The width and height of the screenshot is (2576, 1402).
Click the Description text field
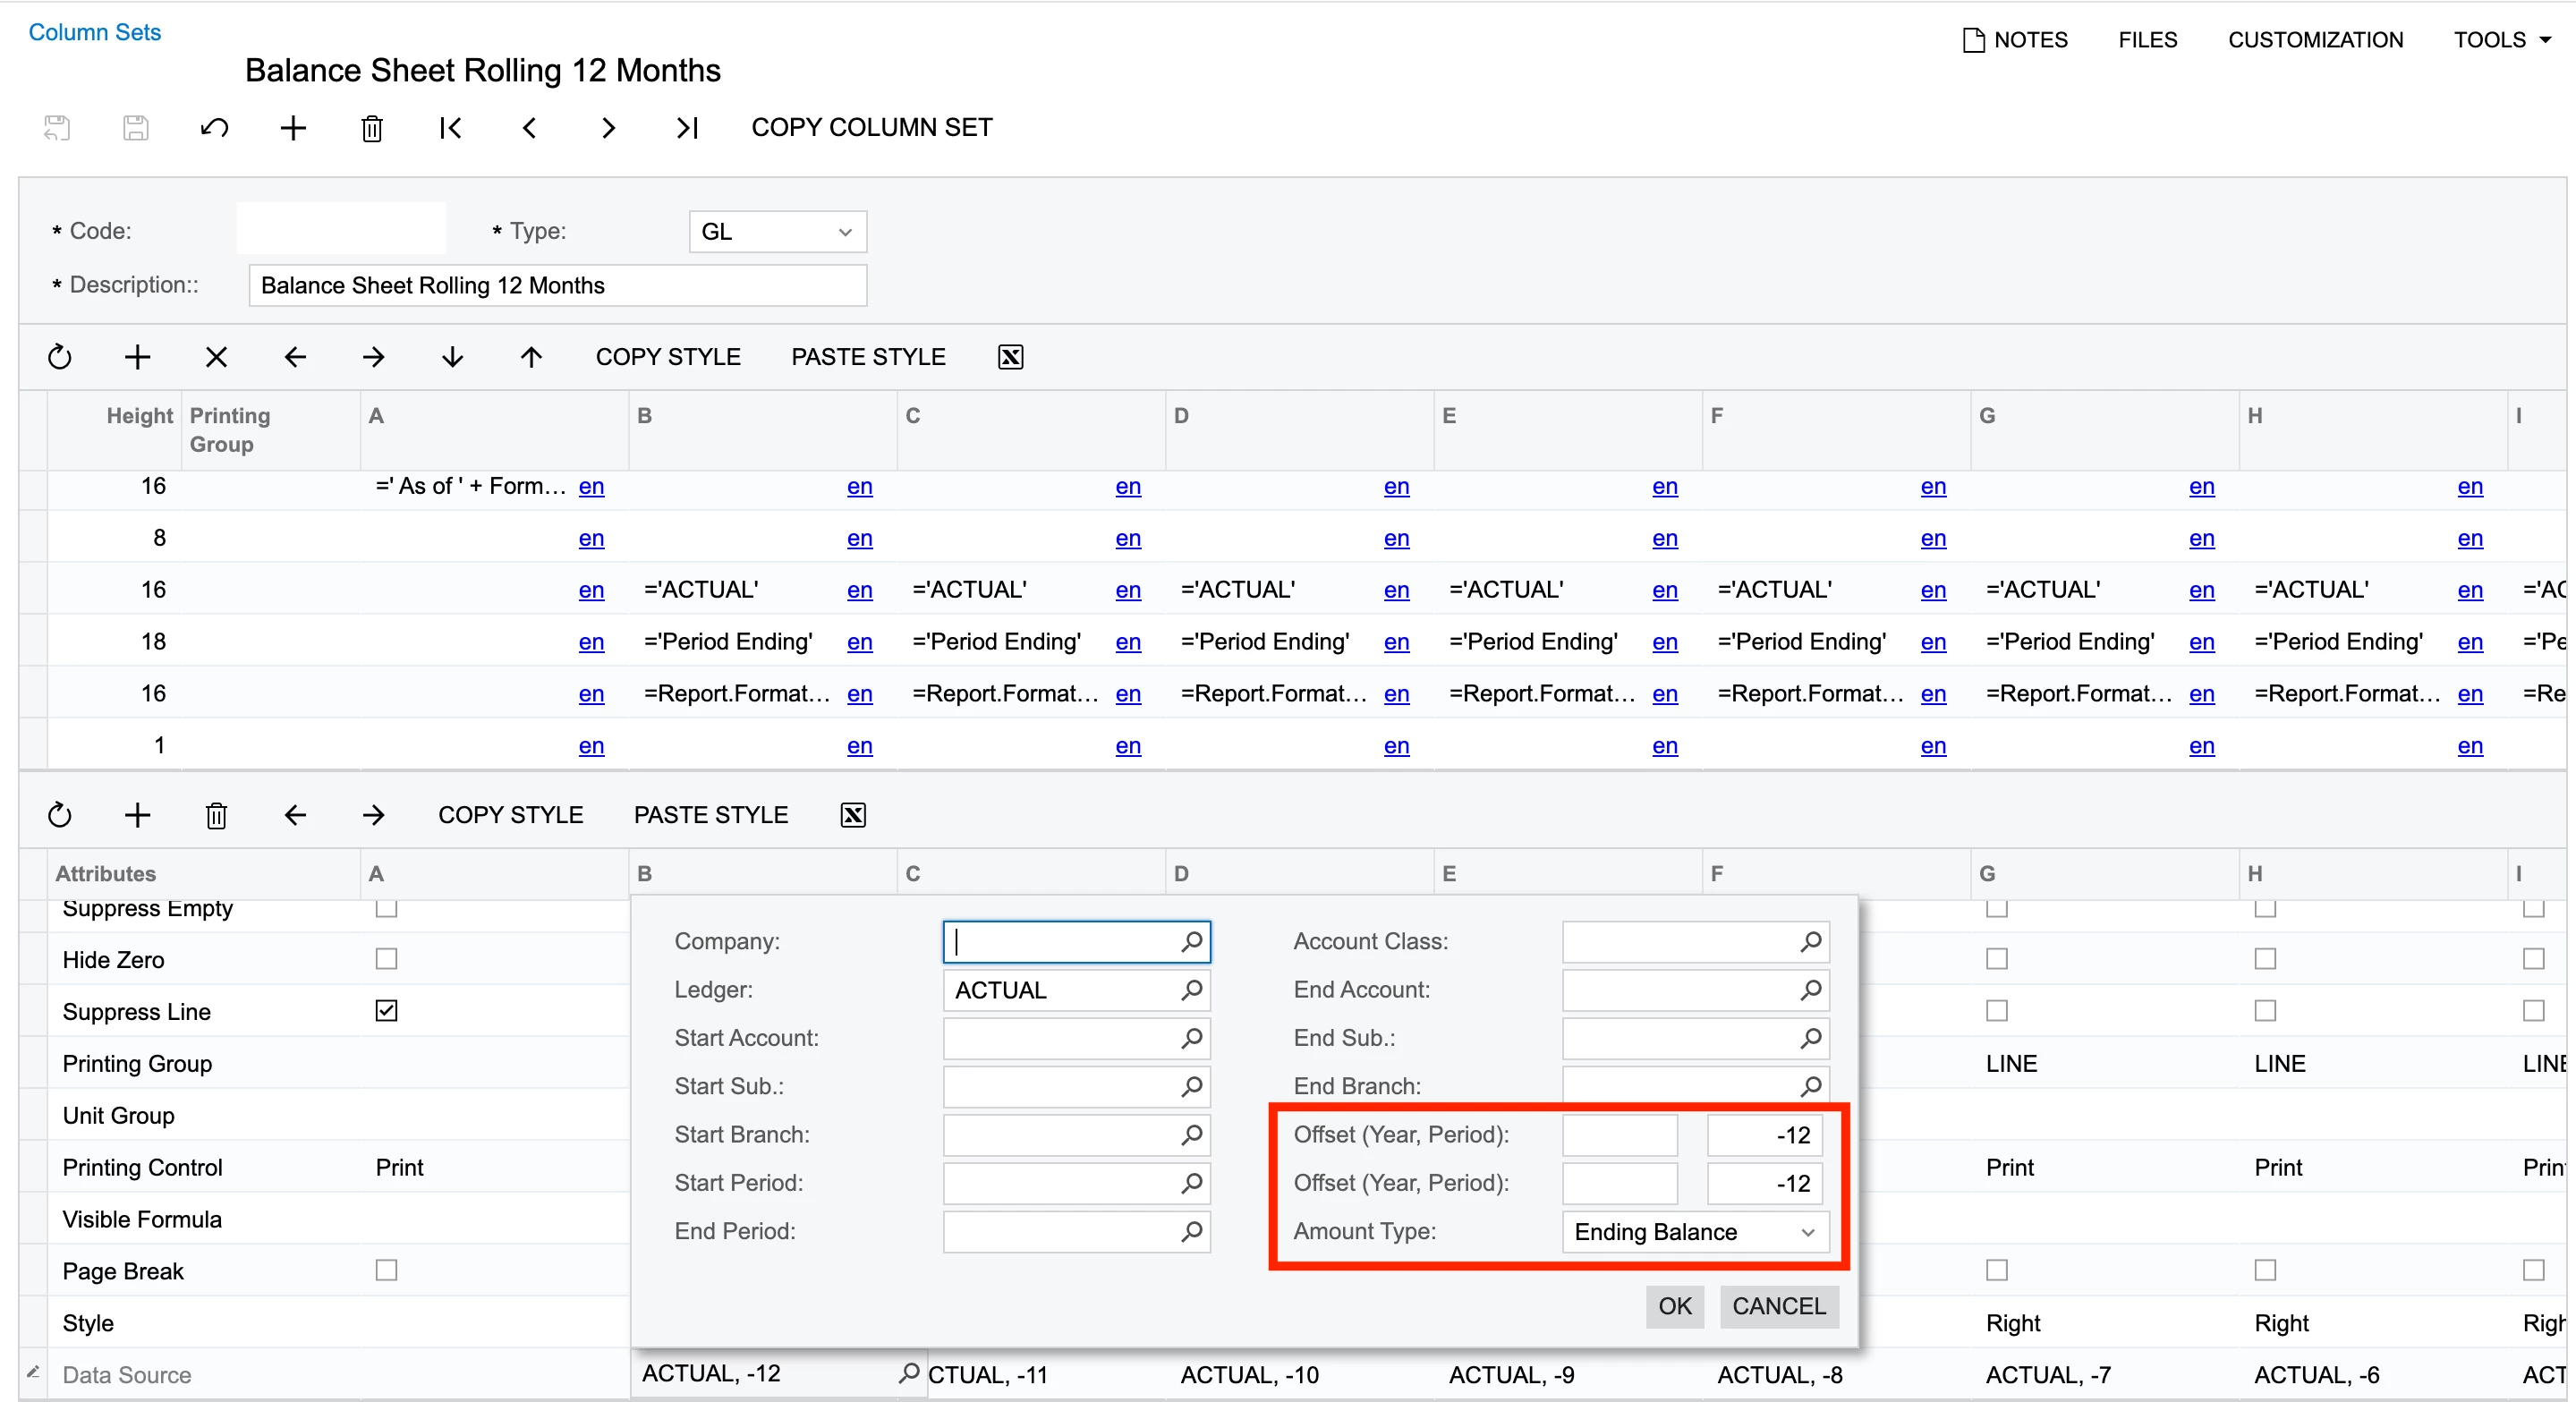coord(557,286)
